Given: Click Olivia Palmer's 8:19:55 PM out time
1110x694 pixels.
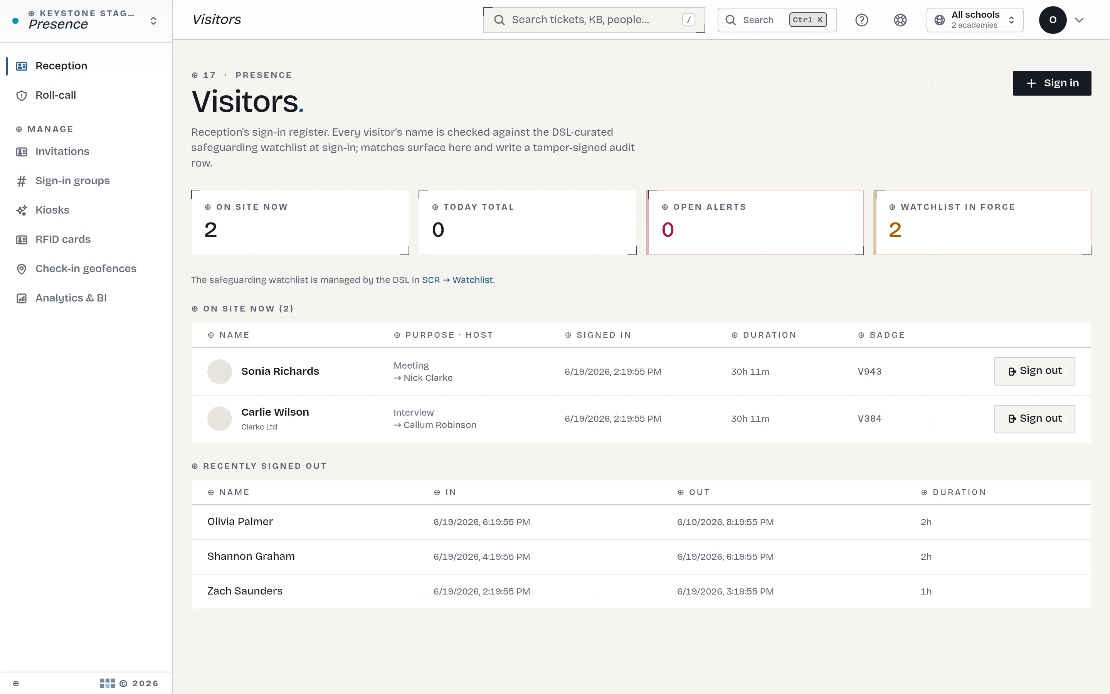Looking at the screenshot, I should (x=725, y=522).
